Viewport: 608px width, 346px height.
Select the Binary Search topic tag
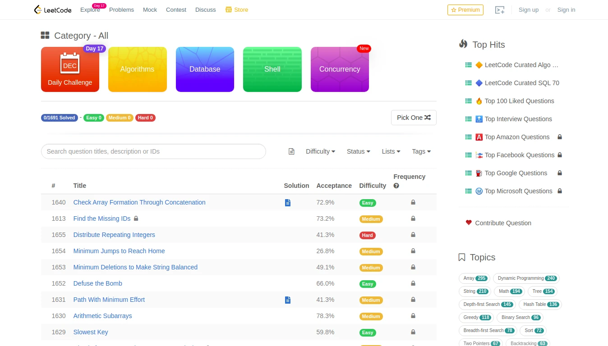[x=520, y=318]
